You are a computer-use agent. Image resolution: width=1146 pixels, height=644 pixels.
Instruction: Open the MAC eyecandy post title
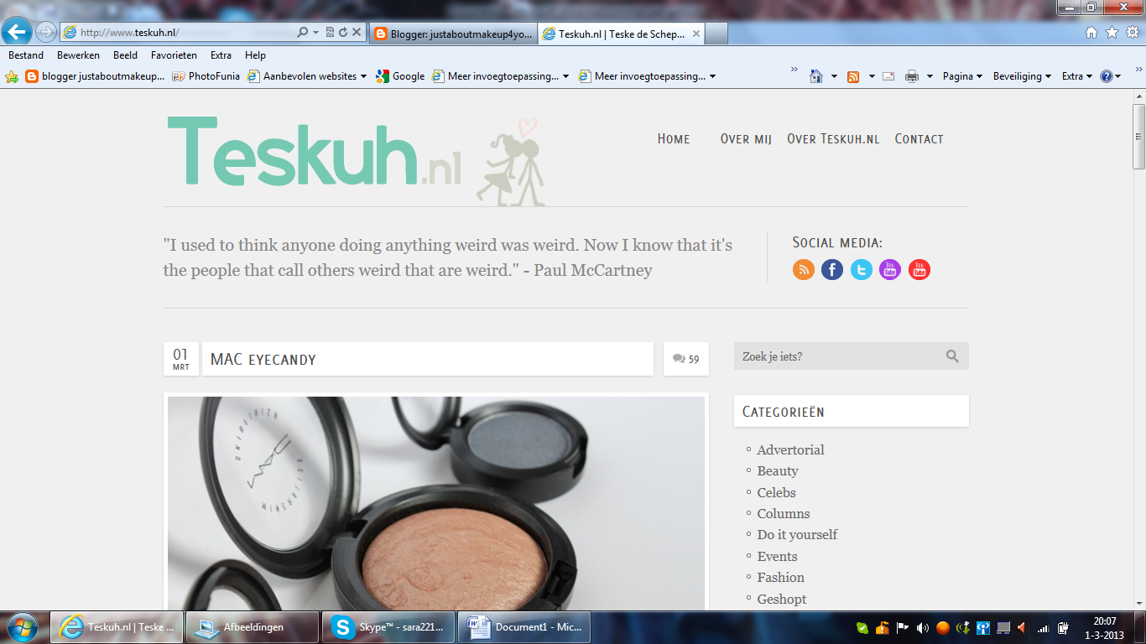coord(263,360)
